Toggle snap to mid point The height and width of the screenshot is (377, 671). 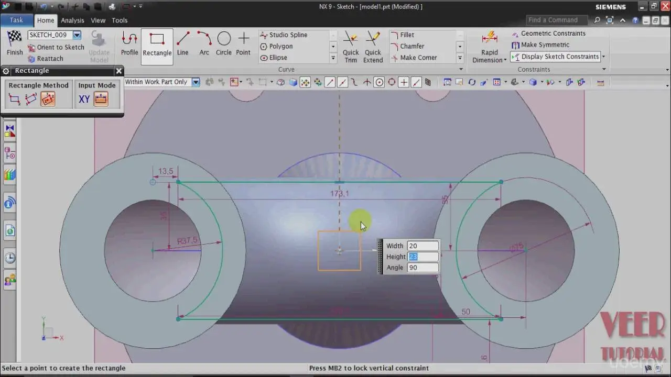(342, 82)
